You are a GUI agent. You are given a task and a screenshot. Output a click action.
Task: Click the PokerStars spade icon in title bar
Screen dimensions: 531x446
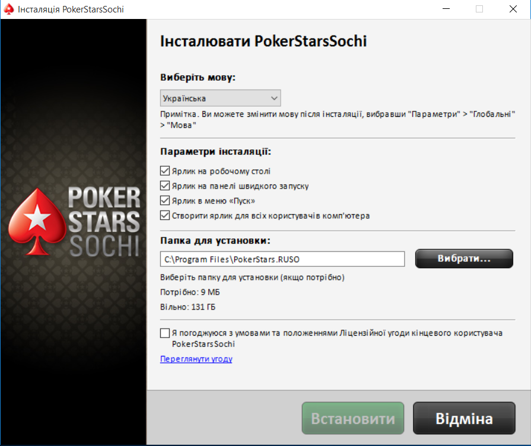click(x=9, y=9)
